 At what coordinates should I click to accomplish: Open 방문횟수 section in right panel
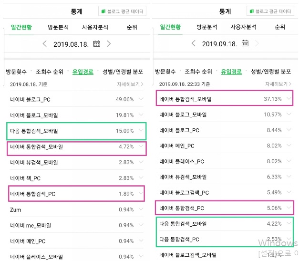tap(165, 72)
